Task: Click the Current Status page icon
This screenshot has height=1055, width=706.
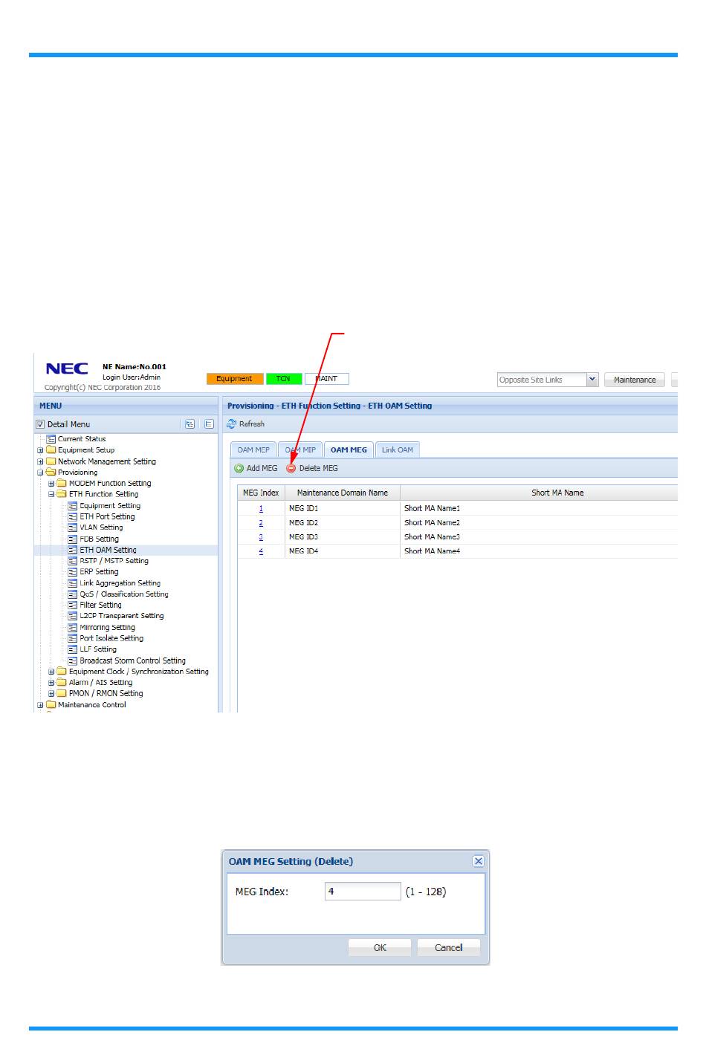Action: pyautogui.click(x=51, y=439)
